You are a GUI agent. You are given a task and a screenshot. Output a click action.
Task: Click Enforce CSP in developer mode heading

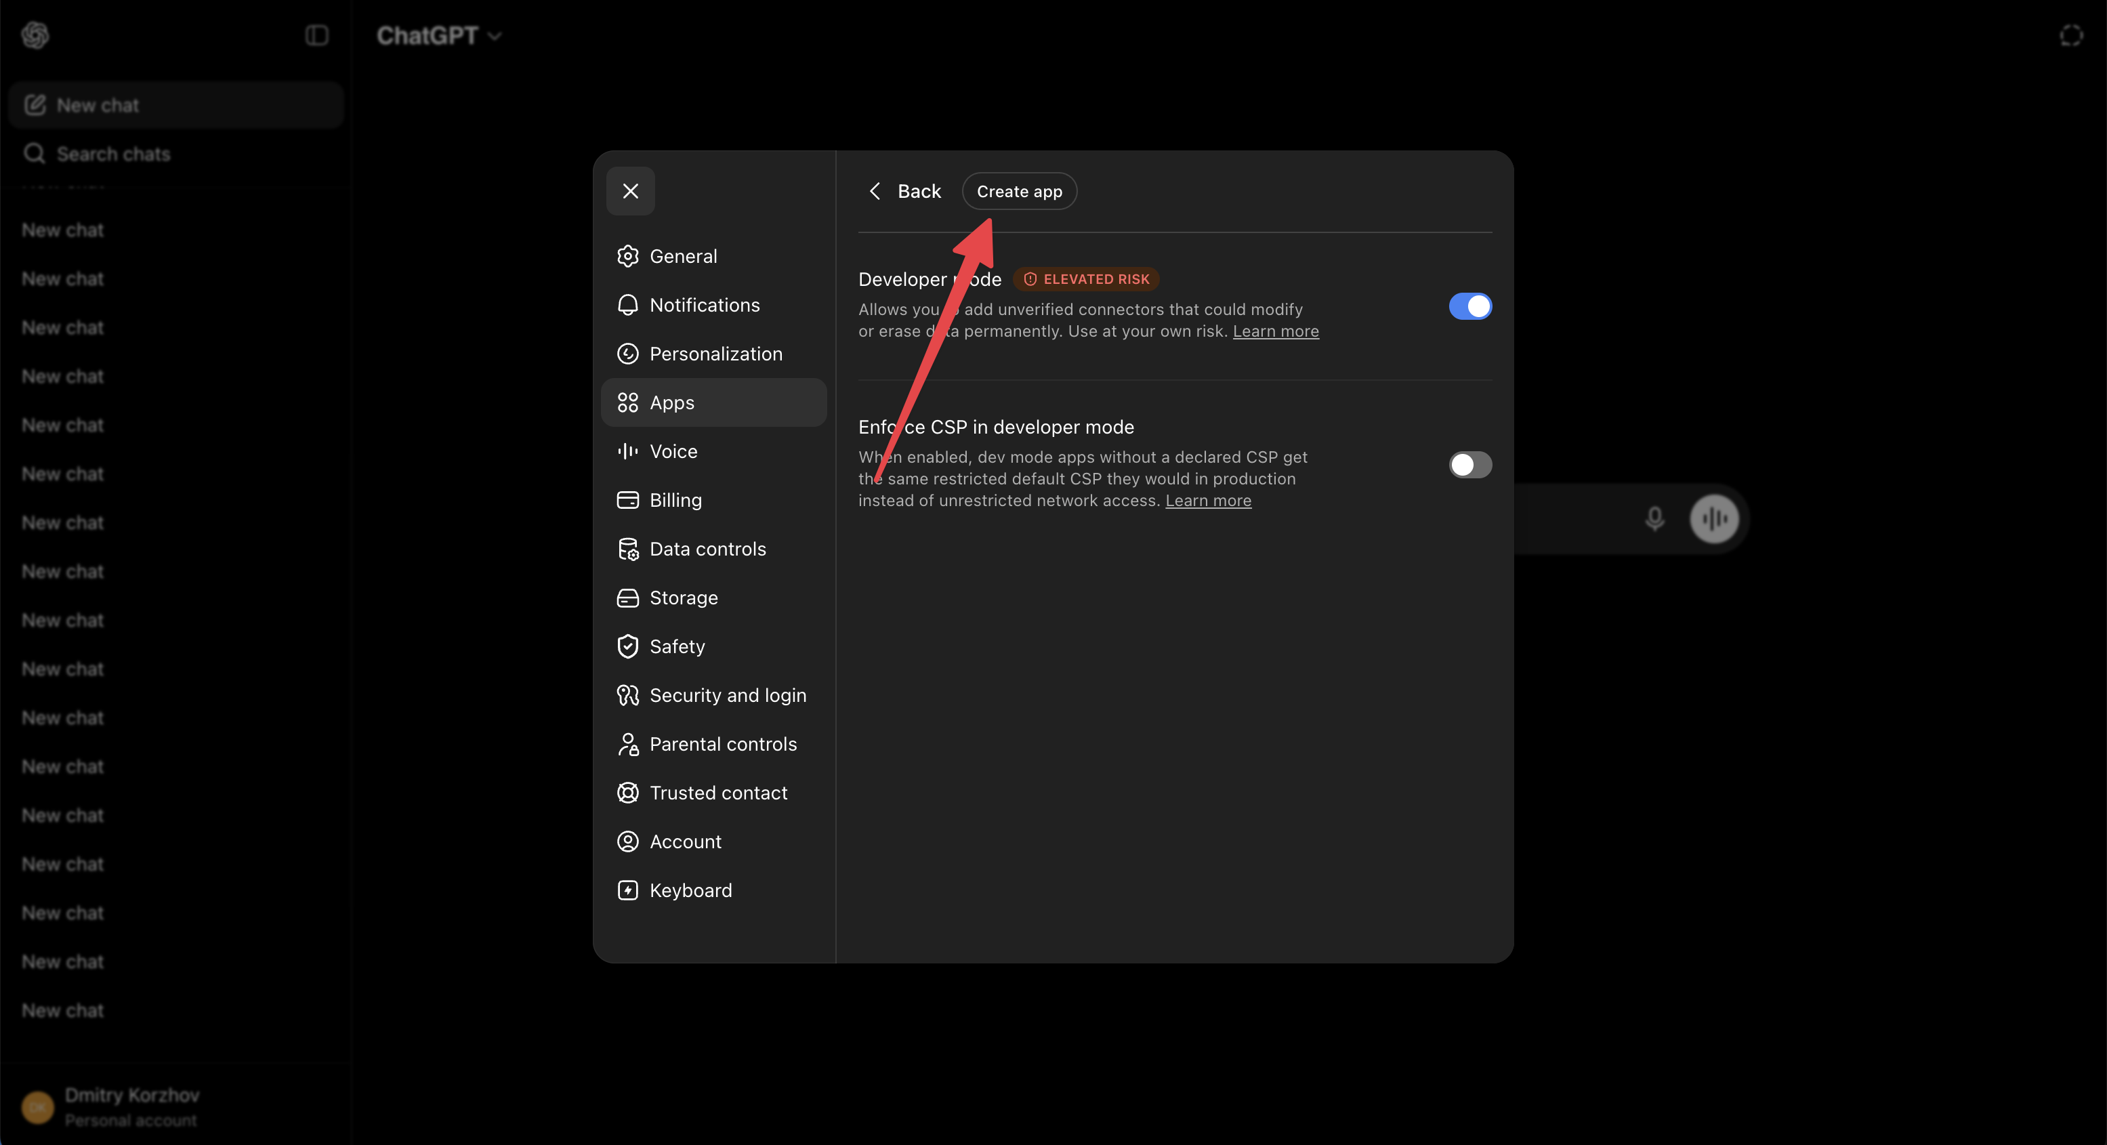(x=995, y=427)
